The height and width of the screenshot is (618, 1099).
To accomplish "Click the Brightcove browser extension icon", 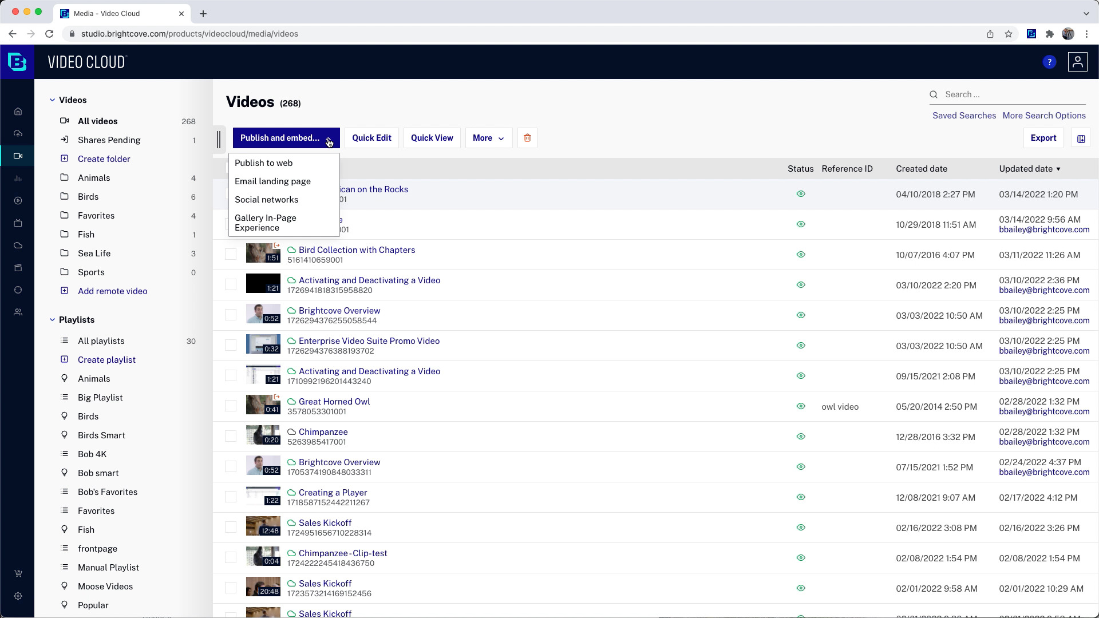I will click(x=1031, y=34).
